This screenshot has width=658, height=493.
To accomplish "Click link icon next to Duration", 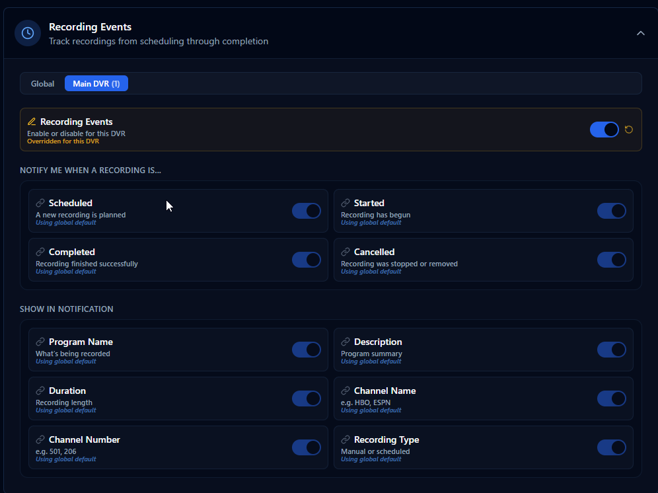I will click(x=40, y=391).
